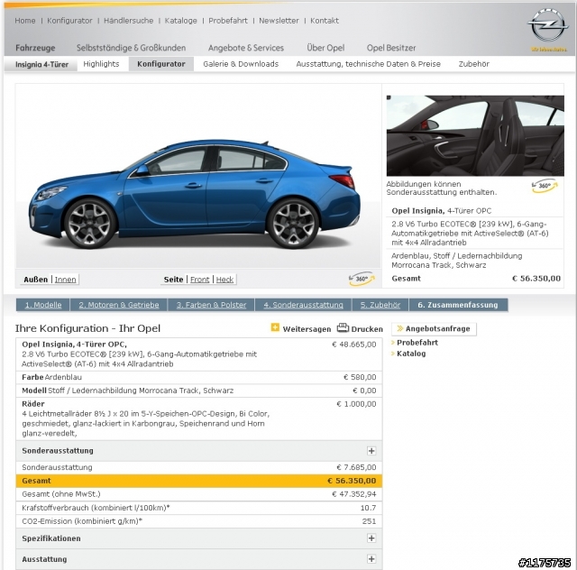Open Kataloge link
This screenshot has width=577, height=570.
click(180, 21)
